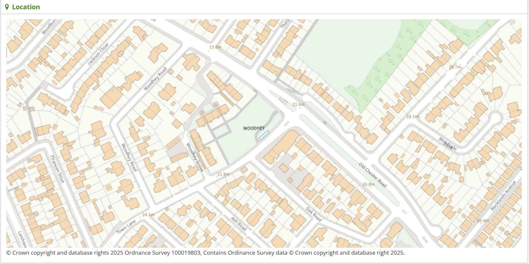Click the Oak Road street label
The width and height of the screenshot is (529, 264).
[x=313, y=214]
